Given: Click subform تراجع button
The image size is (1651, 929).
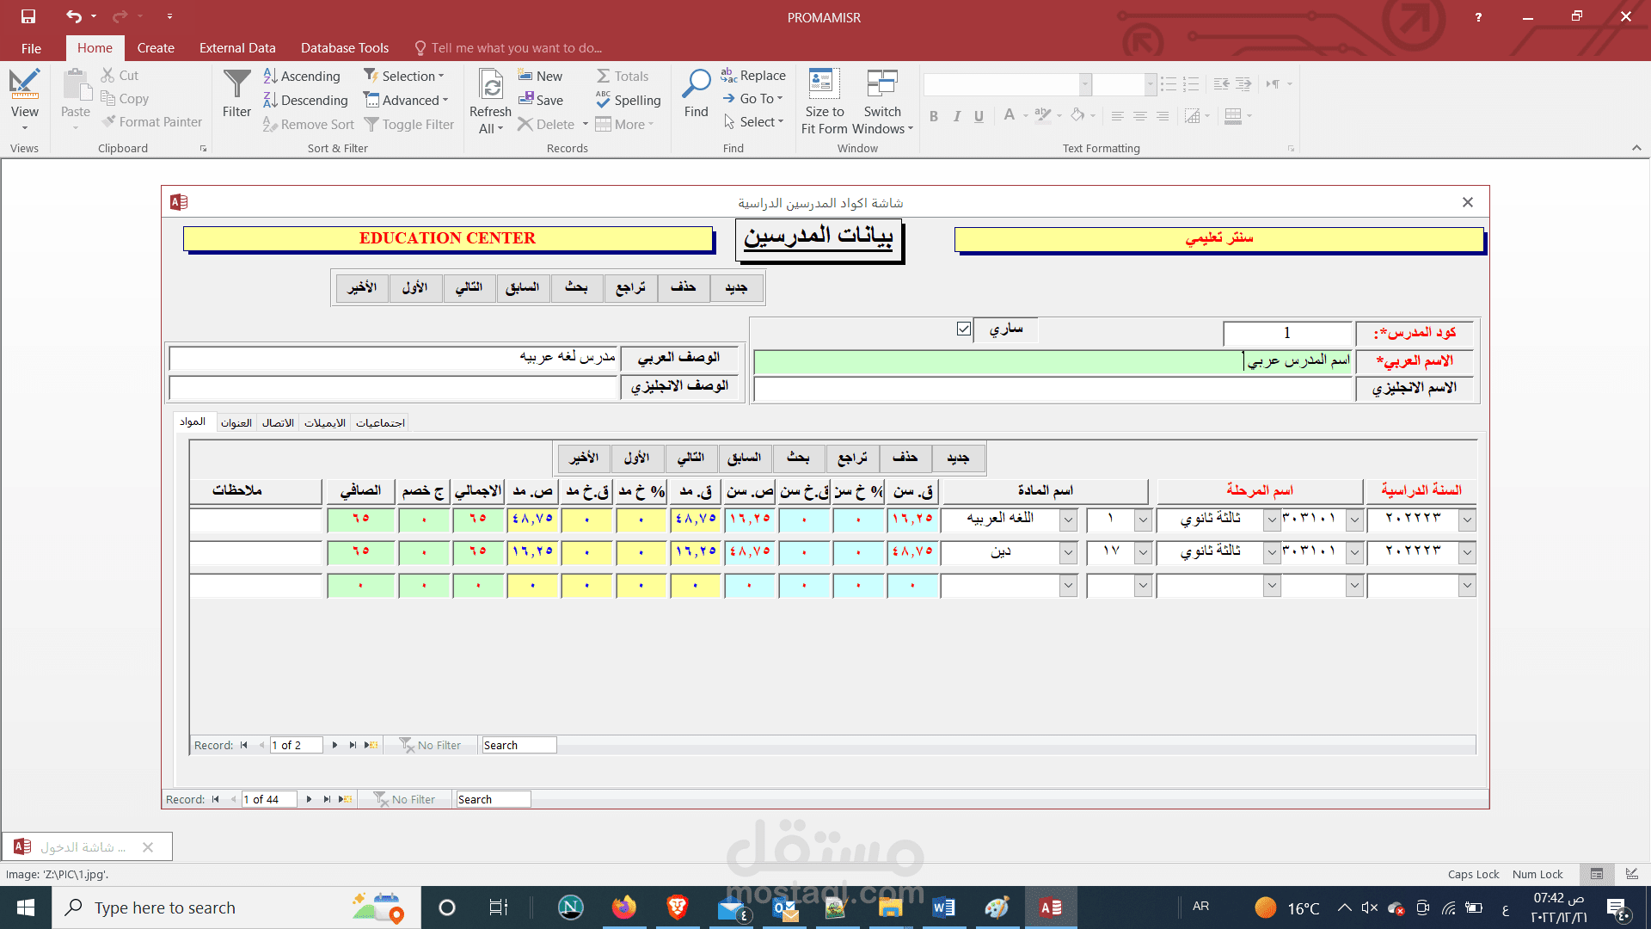Looking at the screenshot, I should click(x=852, y=458).
